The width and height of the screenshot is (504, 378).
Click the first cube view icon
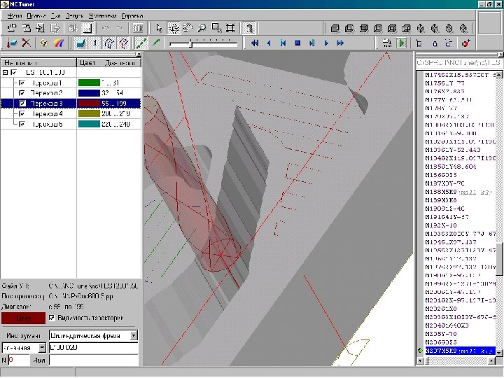click(x=335, y=29)
